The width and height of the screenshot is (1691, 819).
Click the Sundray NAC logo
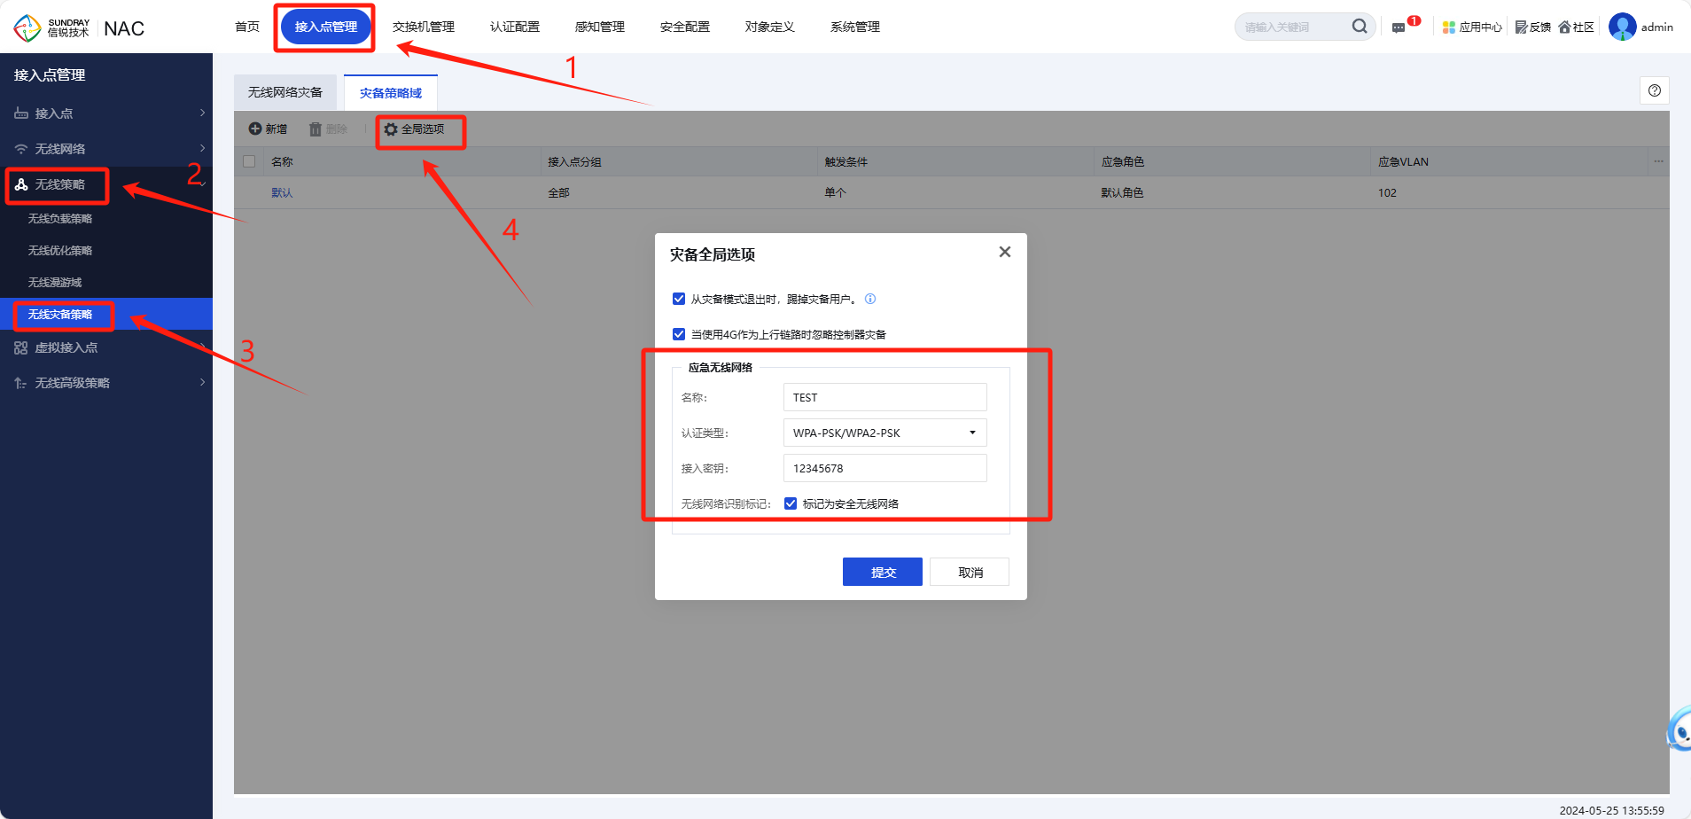tap(79, 27)
